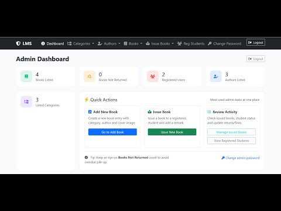The width and height of the screenshot is (281, 211).
Task: Click the LMS brand text
Action: coord(27,43)
